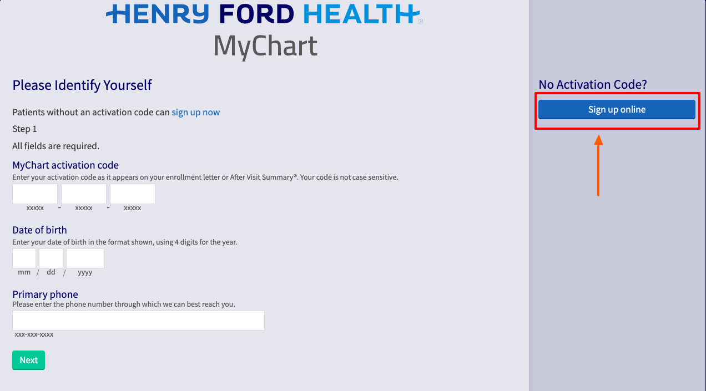The image size is (706, 391).
Task: Click the 'xxx-xxx-xxxx' phone format hint
Action: tap(34, 334)
